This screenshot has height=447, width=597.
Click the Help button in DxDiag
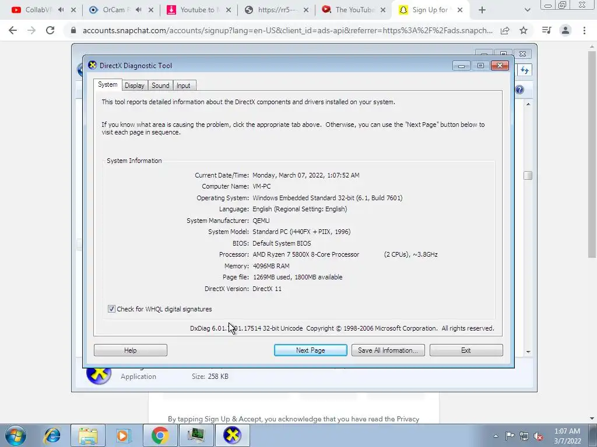[x=130, y=350]
